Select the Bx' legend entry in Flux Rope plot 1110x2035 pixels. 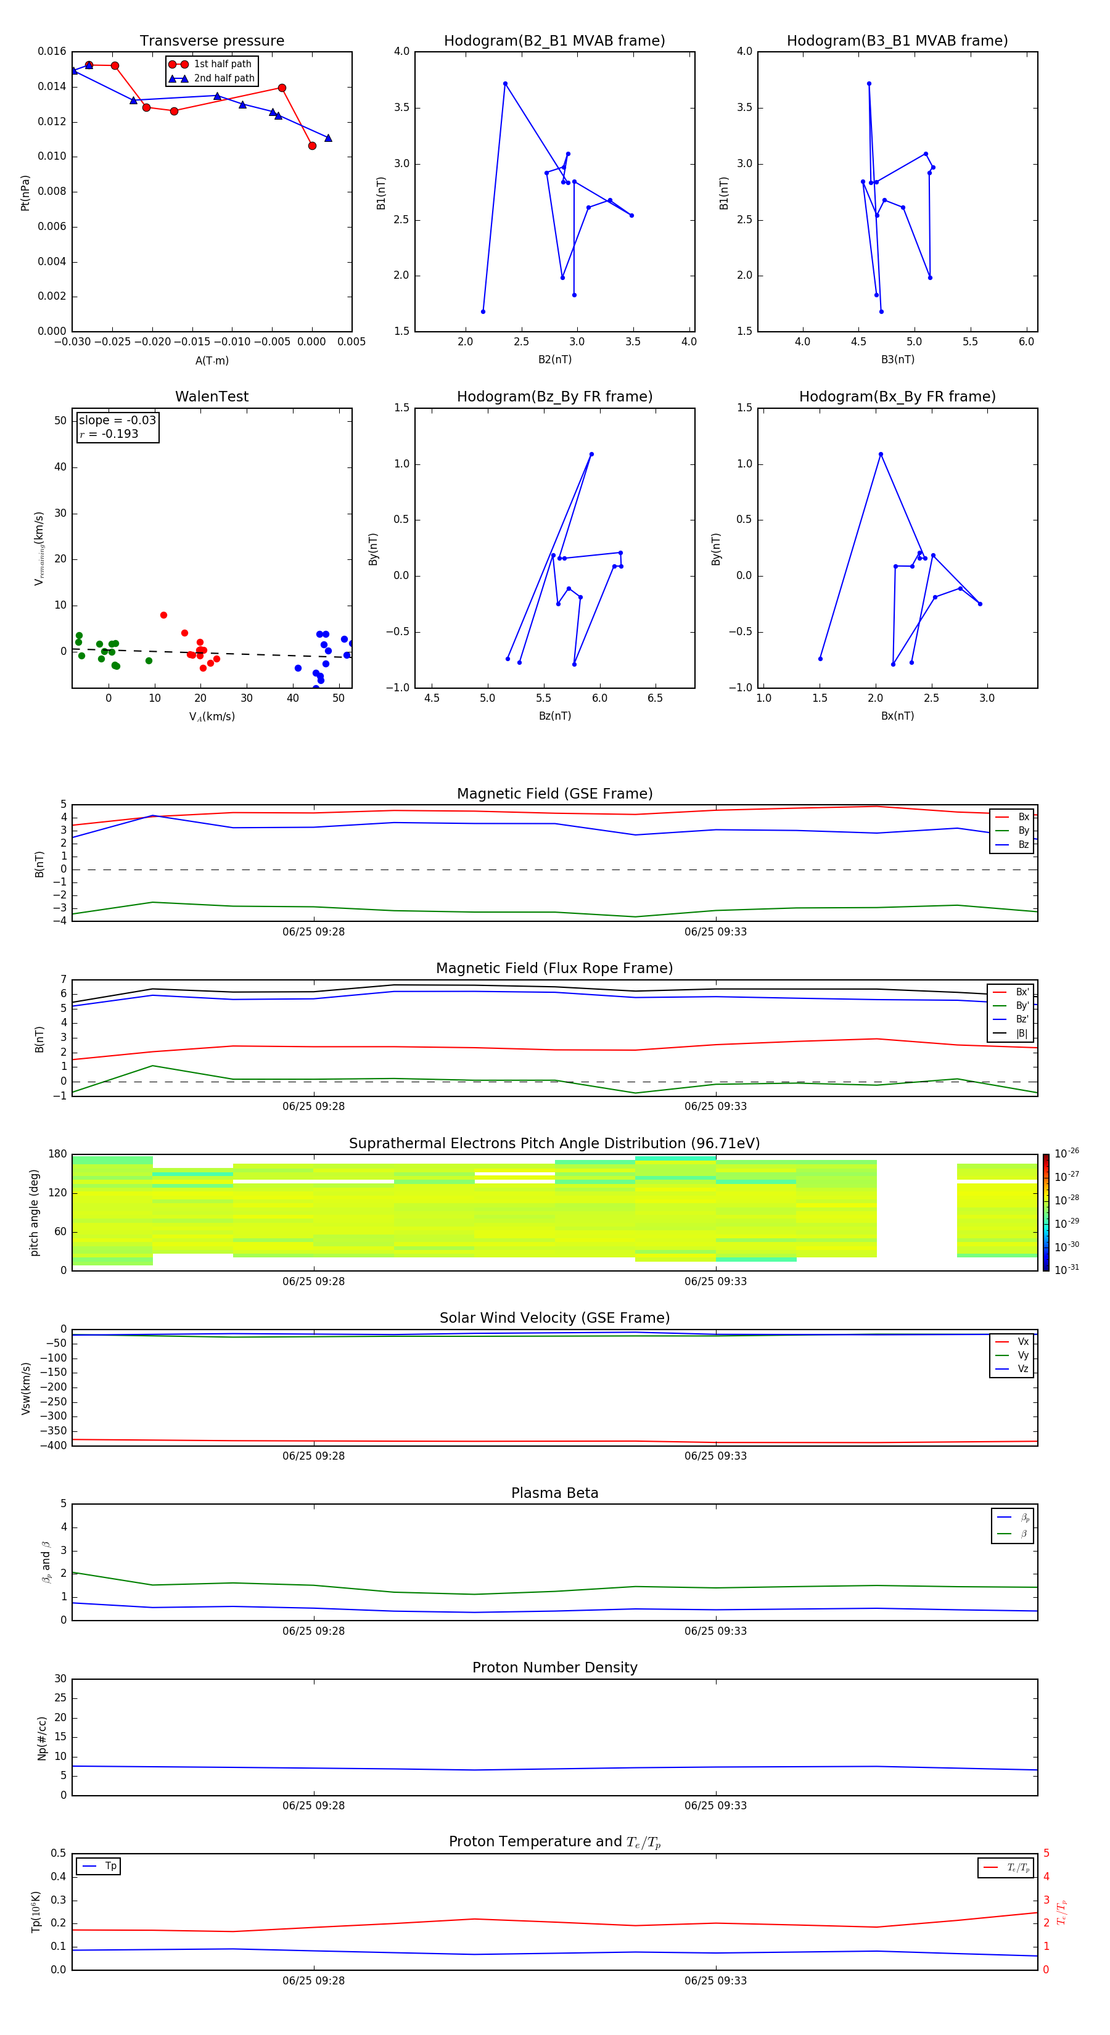point(1011,992)
